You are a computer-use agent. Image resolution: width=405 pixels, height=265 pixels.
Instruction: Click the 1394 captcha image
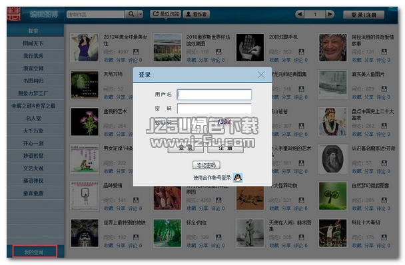(224, 122)
